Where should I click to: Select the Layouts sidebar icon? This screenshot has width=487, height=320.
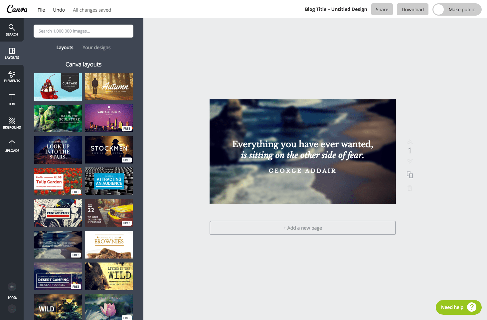point(12,53)
